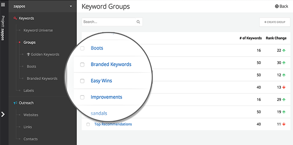This screenshot has width=293, height=145.
Task: Click the Outreach megaphone icon
Action: point(15,103)
